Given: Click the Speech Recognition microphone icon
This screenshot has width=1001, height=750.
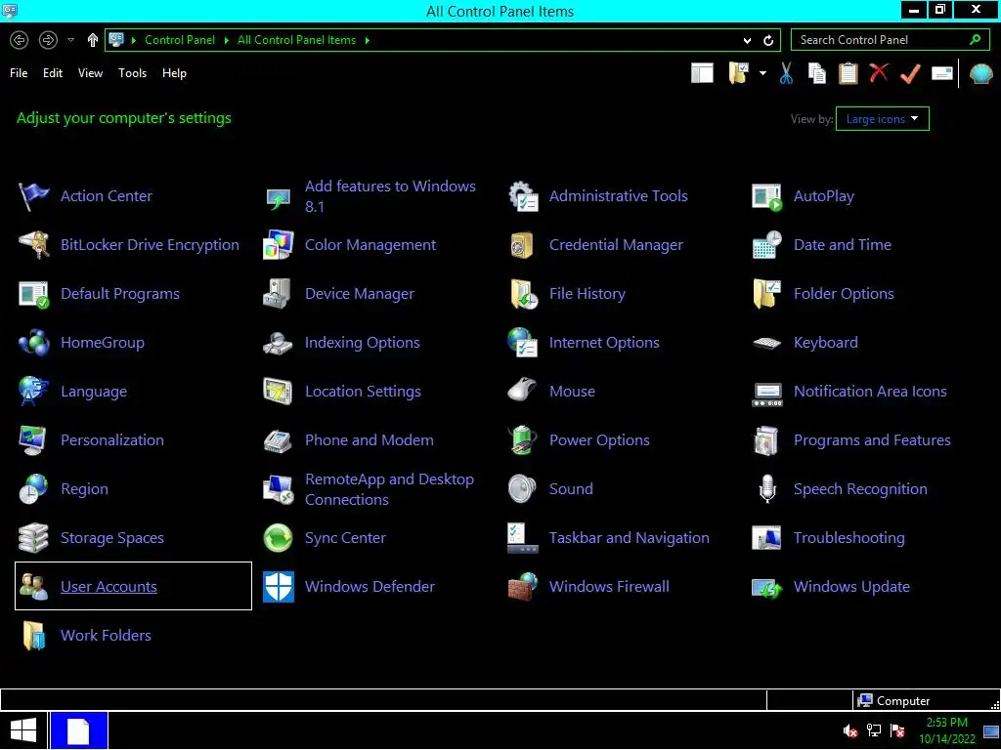Looking at the screenshot, I should [x=767, y=489].
